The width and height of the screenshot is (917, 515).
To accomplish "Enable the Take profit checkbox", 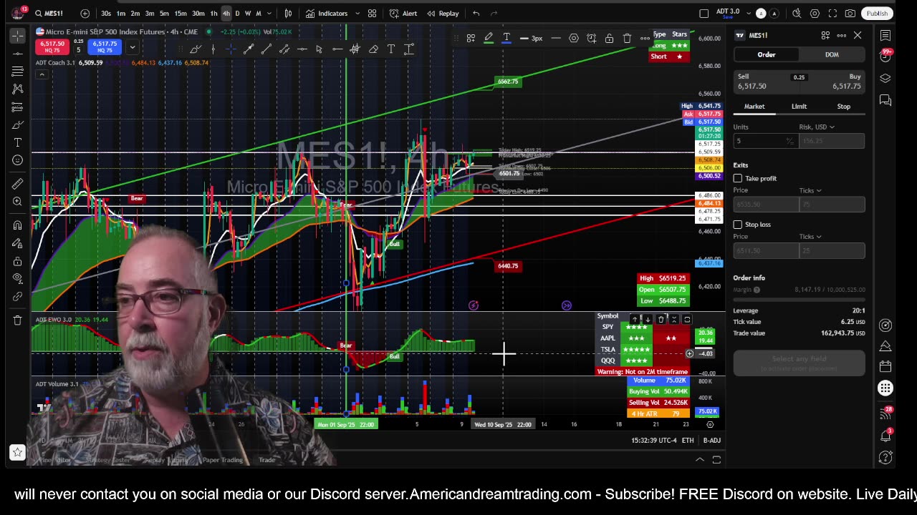I will (738, 178).
